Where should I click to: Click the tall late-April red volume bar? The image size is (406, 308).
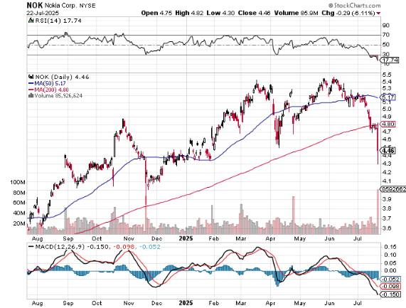click(294, 215)
